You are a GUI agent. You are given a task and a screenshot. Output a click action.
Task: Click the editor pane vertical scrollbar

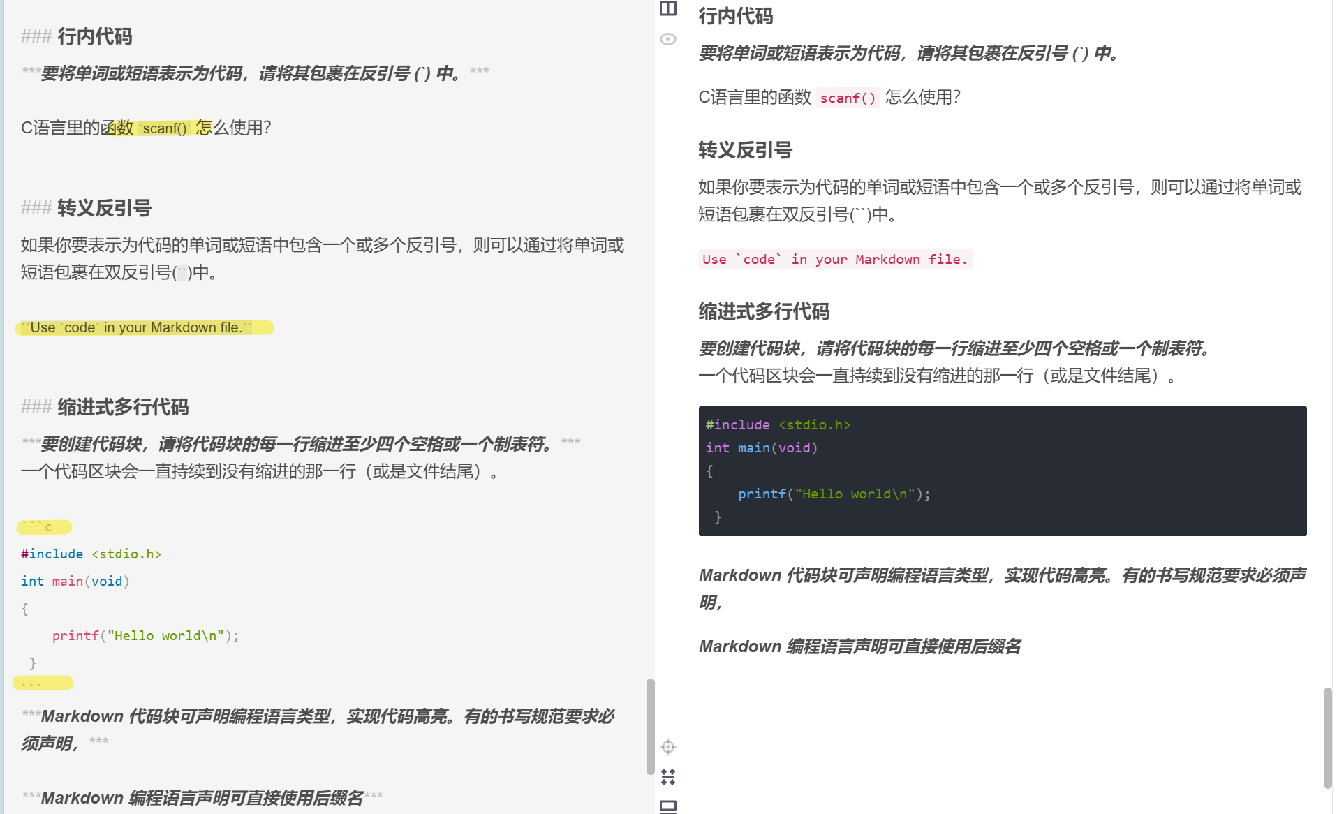coord(650,726)
